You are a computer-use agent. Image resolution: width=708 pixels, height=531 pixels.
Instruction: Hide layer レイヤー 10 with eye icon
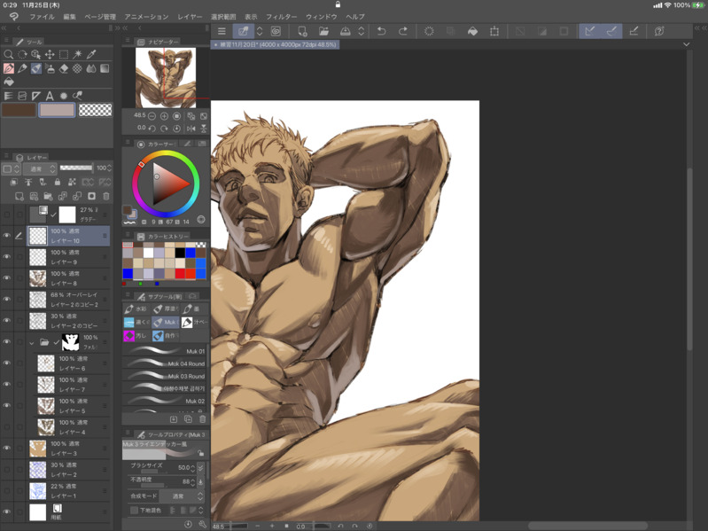pyautogui.click(x=7, y=236)
